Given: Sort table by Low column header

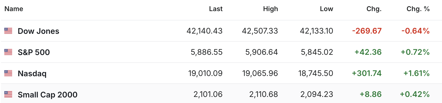Looking at the screenshot, I should tap(326, 9).
